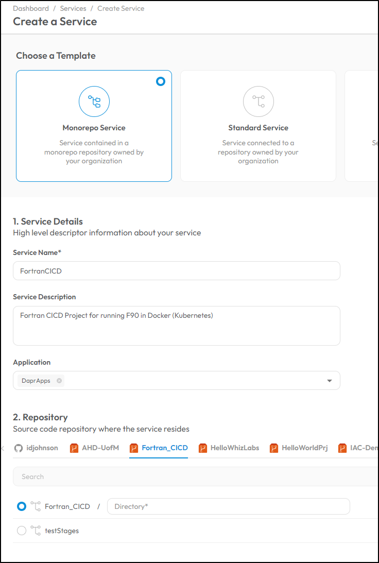Click the repo icon beside HelloWorldPrj

point(274,448)
